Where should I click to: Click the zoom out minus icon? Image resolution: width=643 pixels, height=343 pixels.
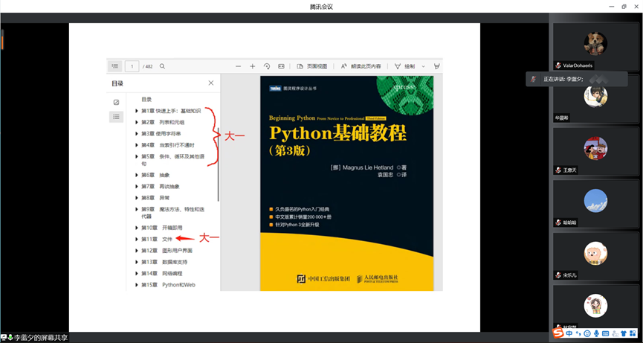[x=239, y=66]
